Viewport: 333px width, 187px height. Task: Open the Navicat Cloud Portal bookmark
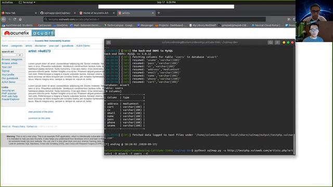click(267, 25)
